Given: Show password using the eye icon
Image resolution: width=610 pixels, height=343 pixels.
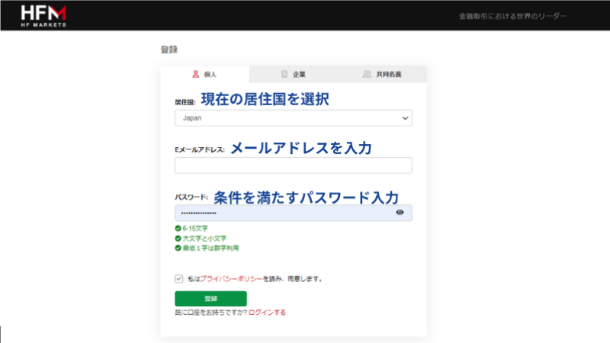Looking at the screenshot, I should (400, 213).
